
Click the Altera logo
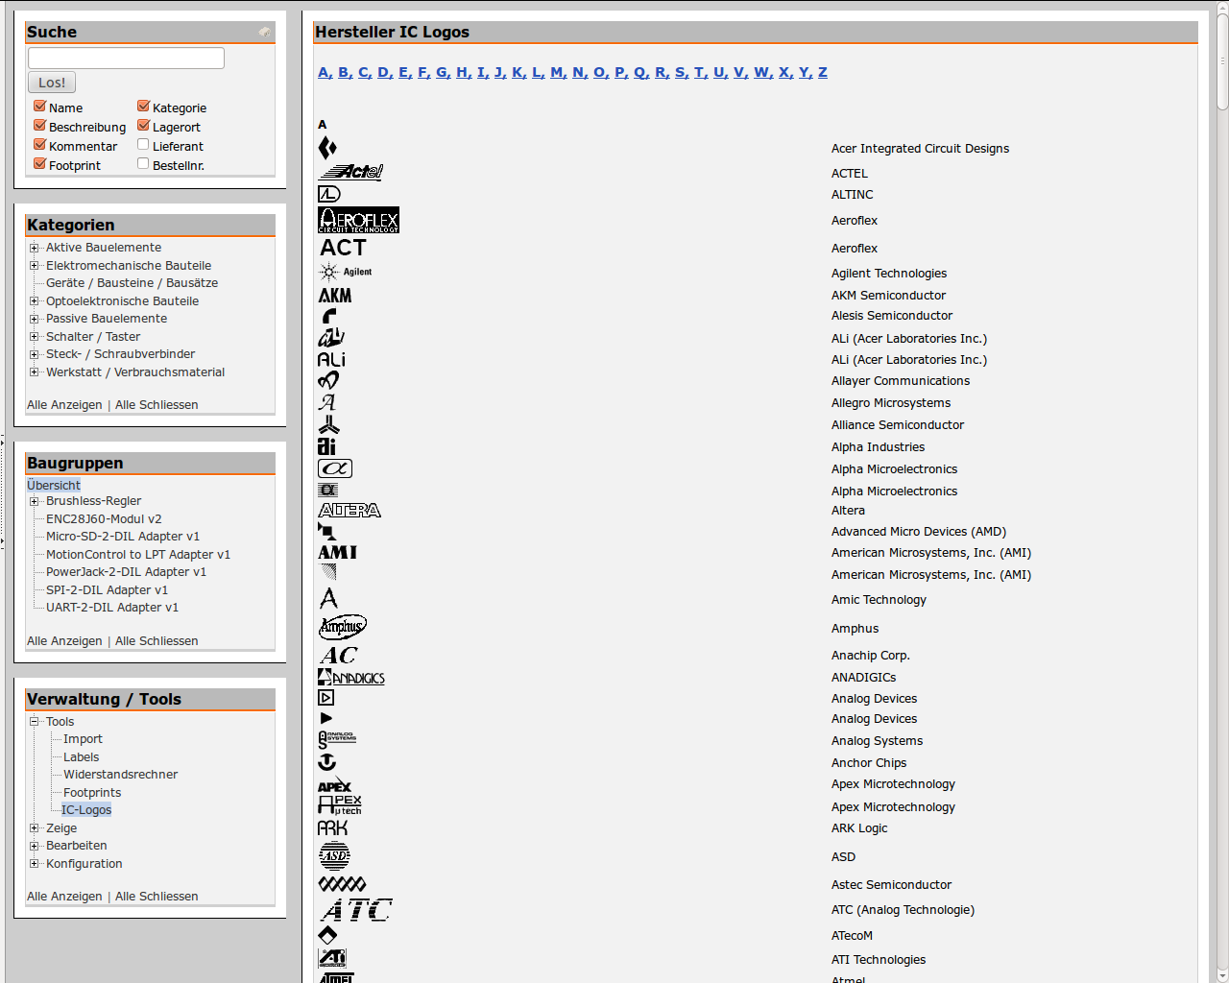349,510
